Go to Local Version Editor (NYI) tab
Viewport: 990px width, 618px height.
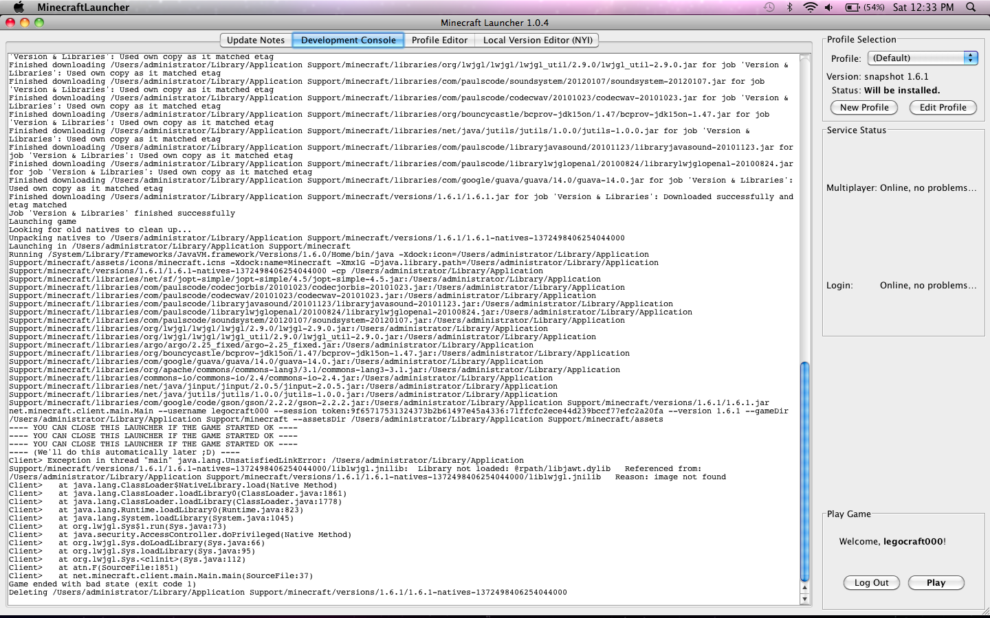click(x=538, y=40)
